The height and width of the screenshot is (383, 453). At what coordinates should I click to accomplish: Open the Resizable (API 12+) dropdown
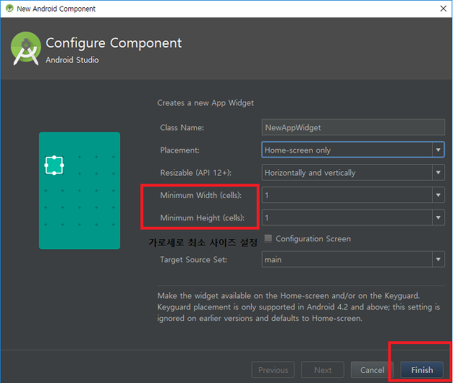[353, 172]
